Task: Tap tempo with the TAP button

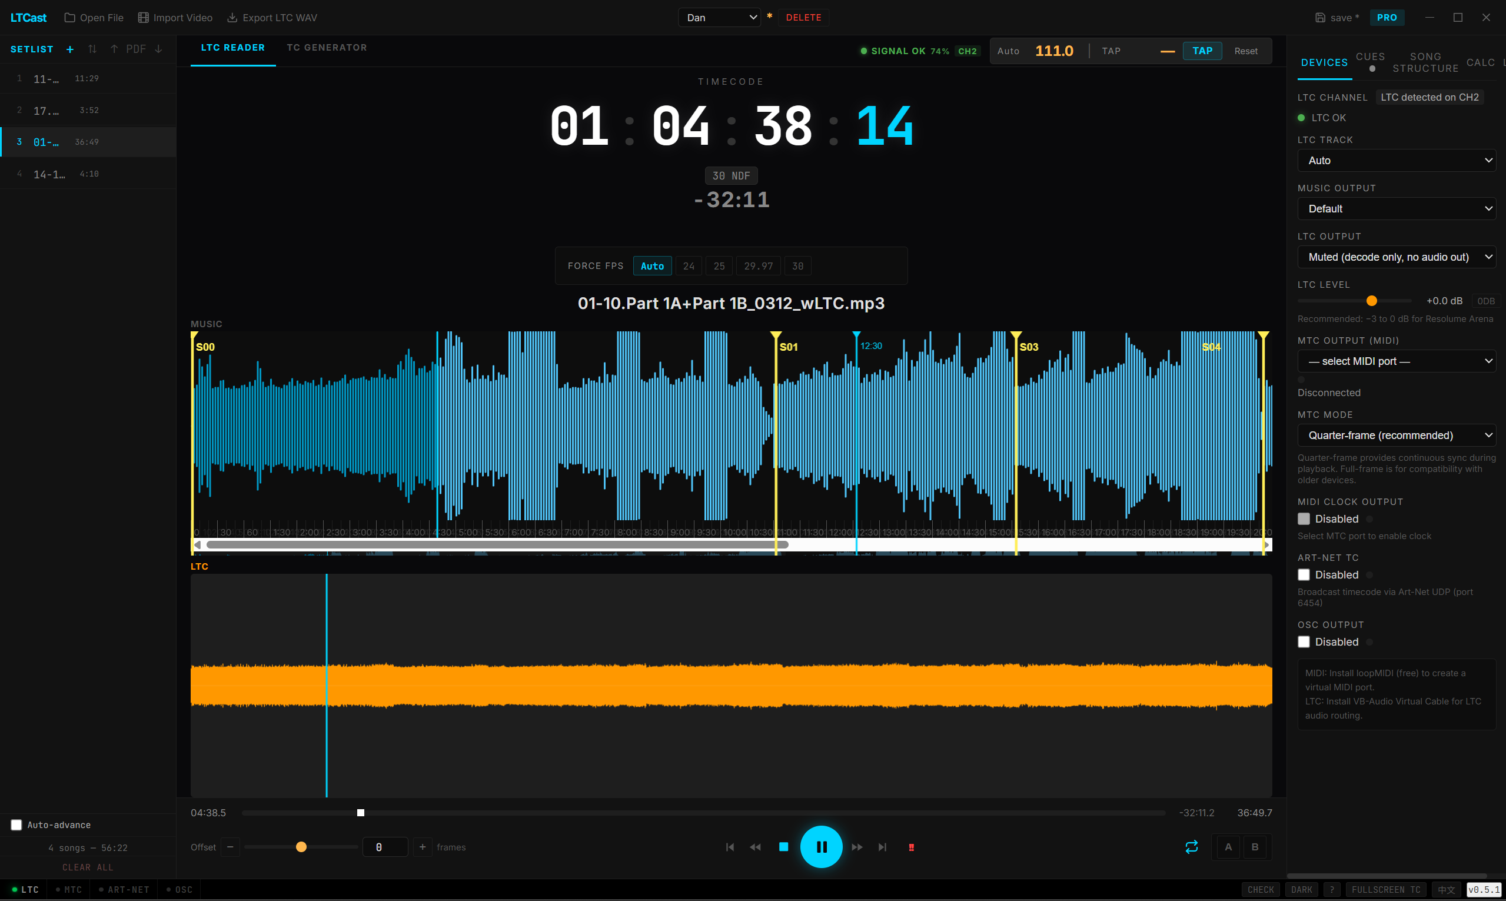Action: [x=1202, y=51]
